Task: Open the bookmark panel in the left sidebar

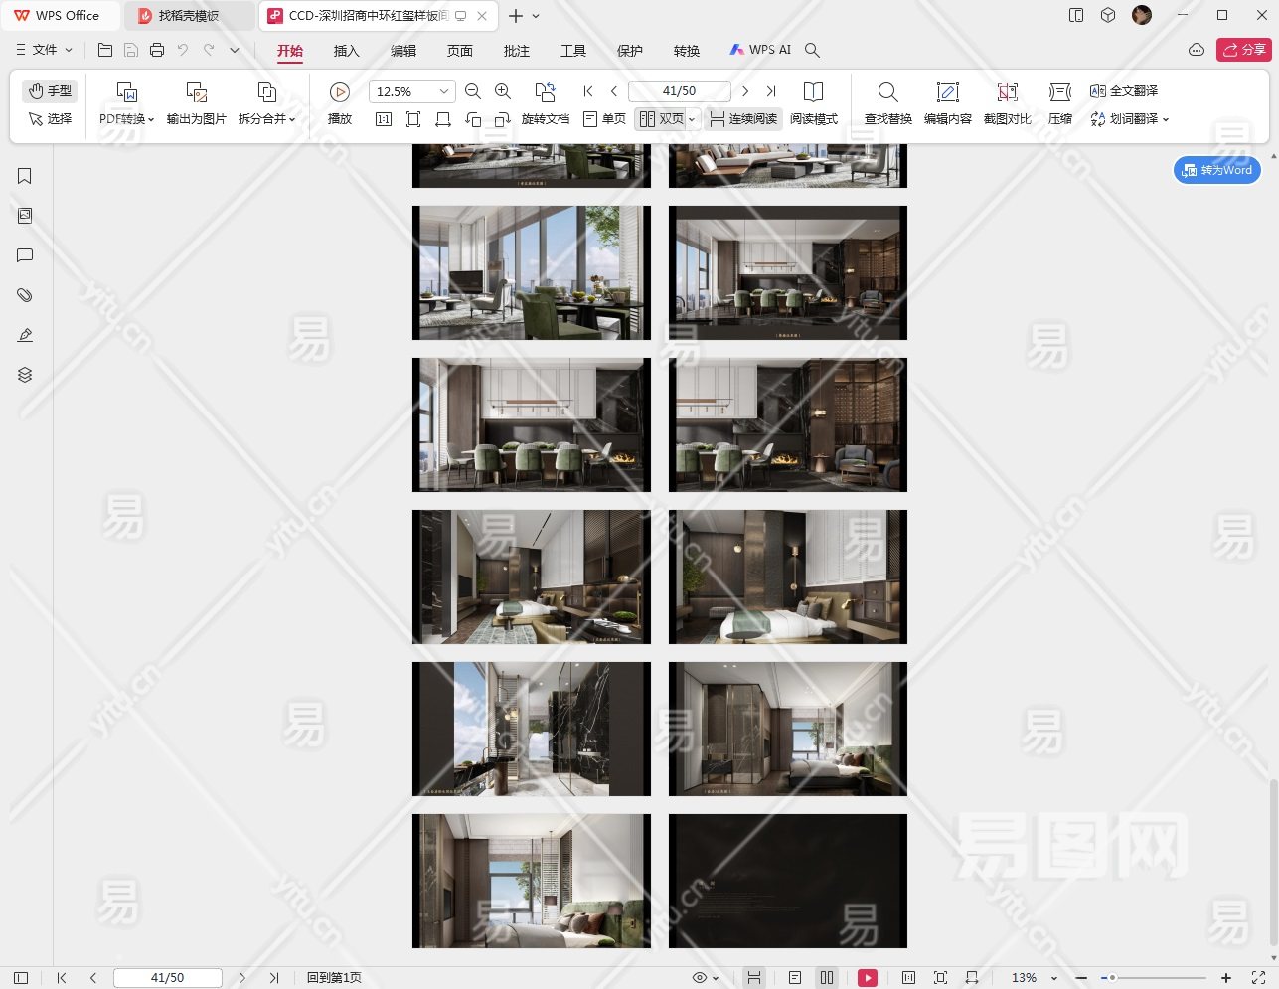Action: coord(25,176)
